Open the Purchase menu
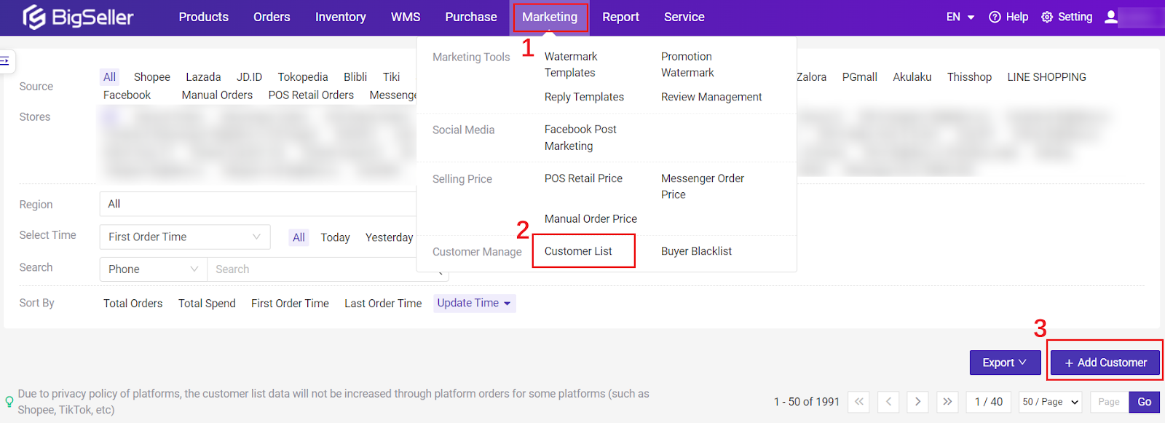Image resolution: width=1165 pixels, height=423 pixels. tap(471, 17)
